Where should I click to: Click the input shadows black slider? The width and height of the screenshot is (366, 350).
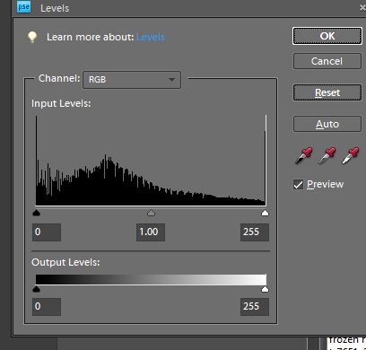coord(36,213)
